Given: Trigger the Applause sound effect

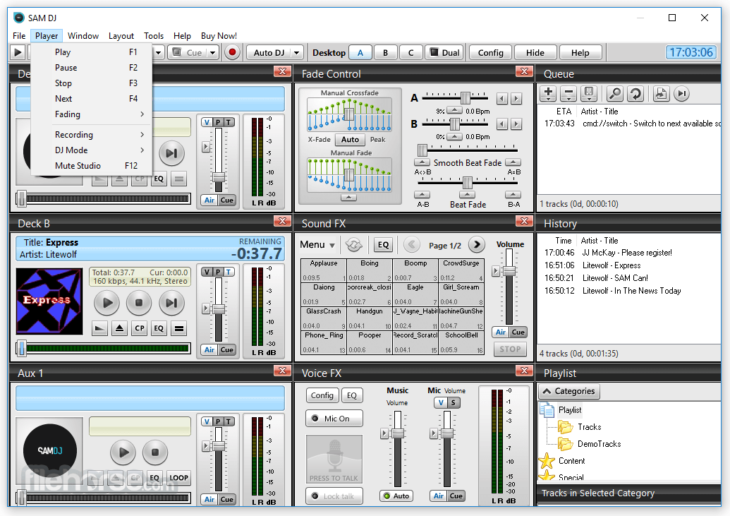Looking at the screenshot, I should [x=324, y=270].
